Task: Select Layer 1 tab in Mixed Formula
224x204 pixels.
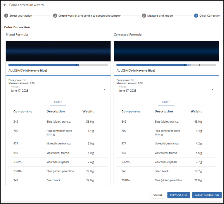Action: [58, 102]
